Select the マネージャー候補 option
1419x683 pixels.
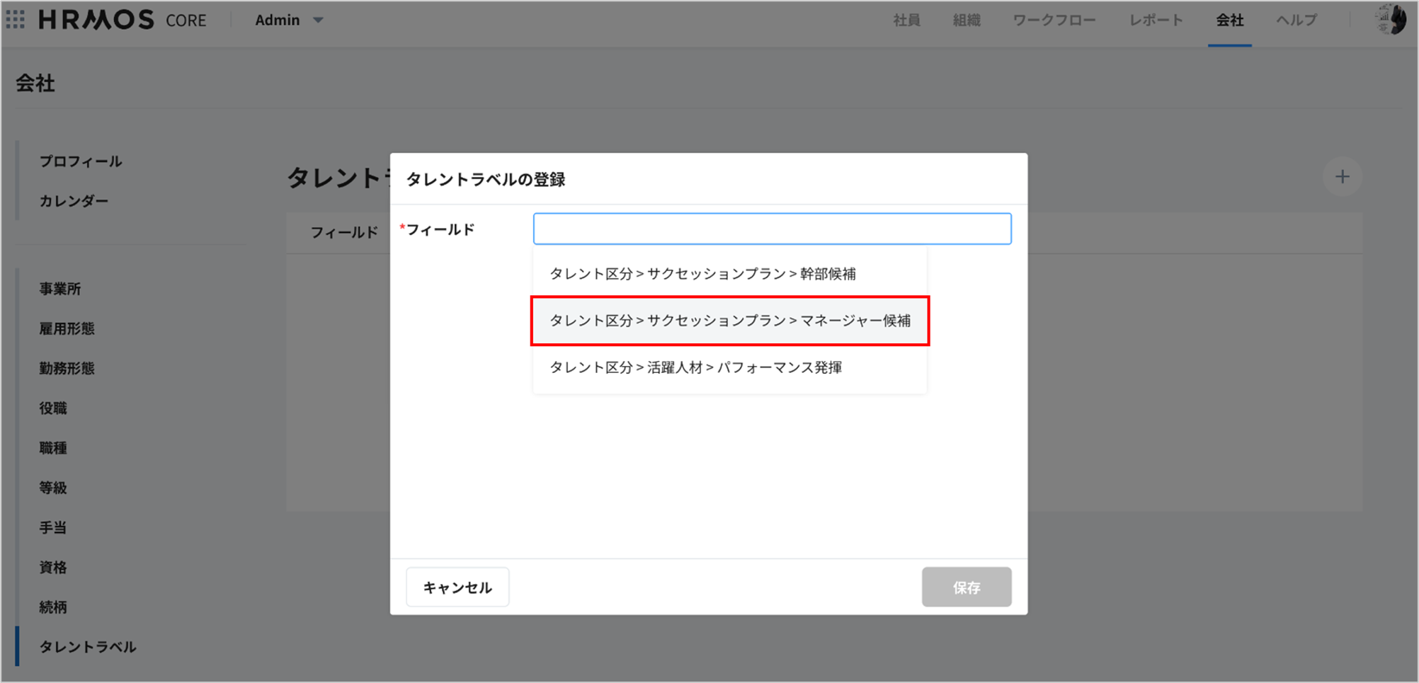[x=729, y=321]
